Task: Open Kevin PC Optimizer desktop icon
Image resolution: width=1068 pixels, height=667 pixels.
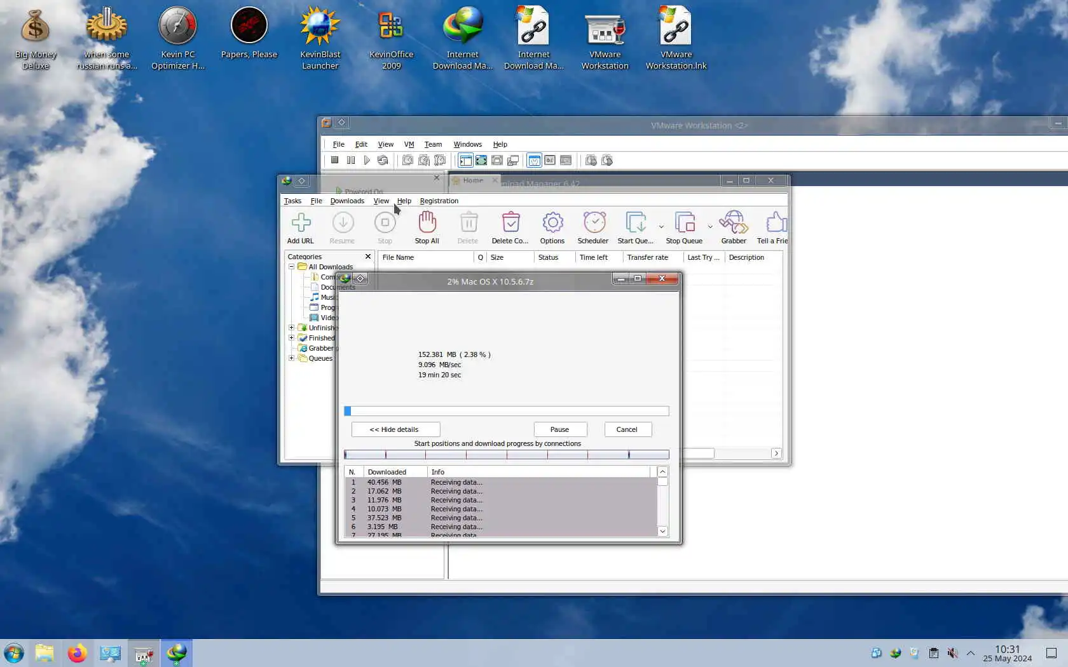Action: click(178, 38)
